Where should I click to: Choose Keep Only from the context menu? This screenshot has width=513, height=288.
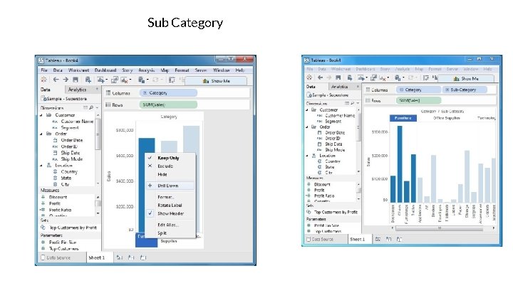tap(170, 158)
